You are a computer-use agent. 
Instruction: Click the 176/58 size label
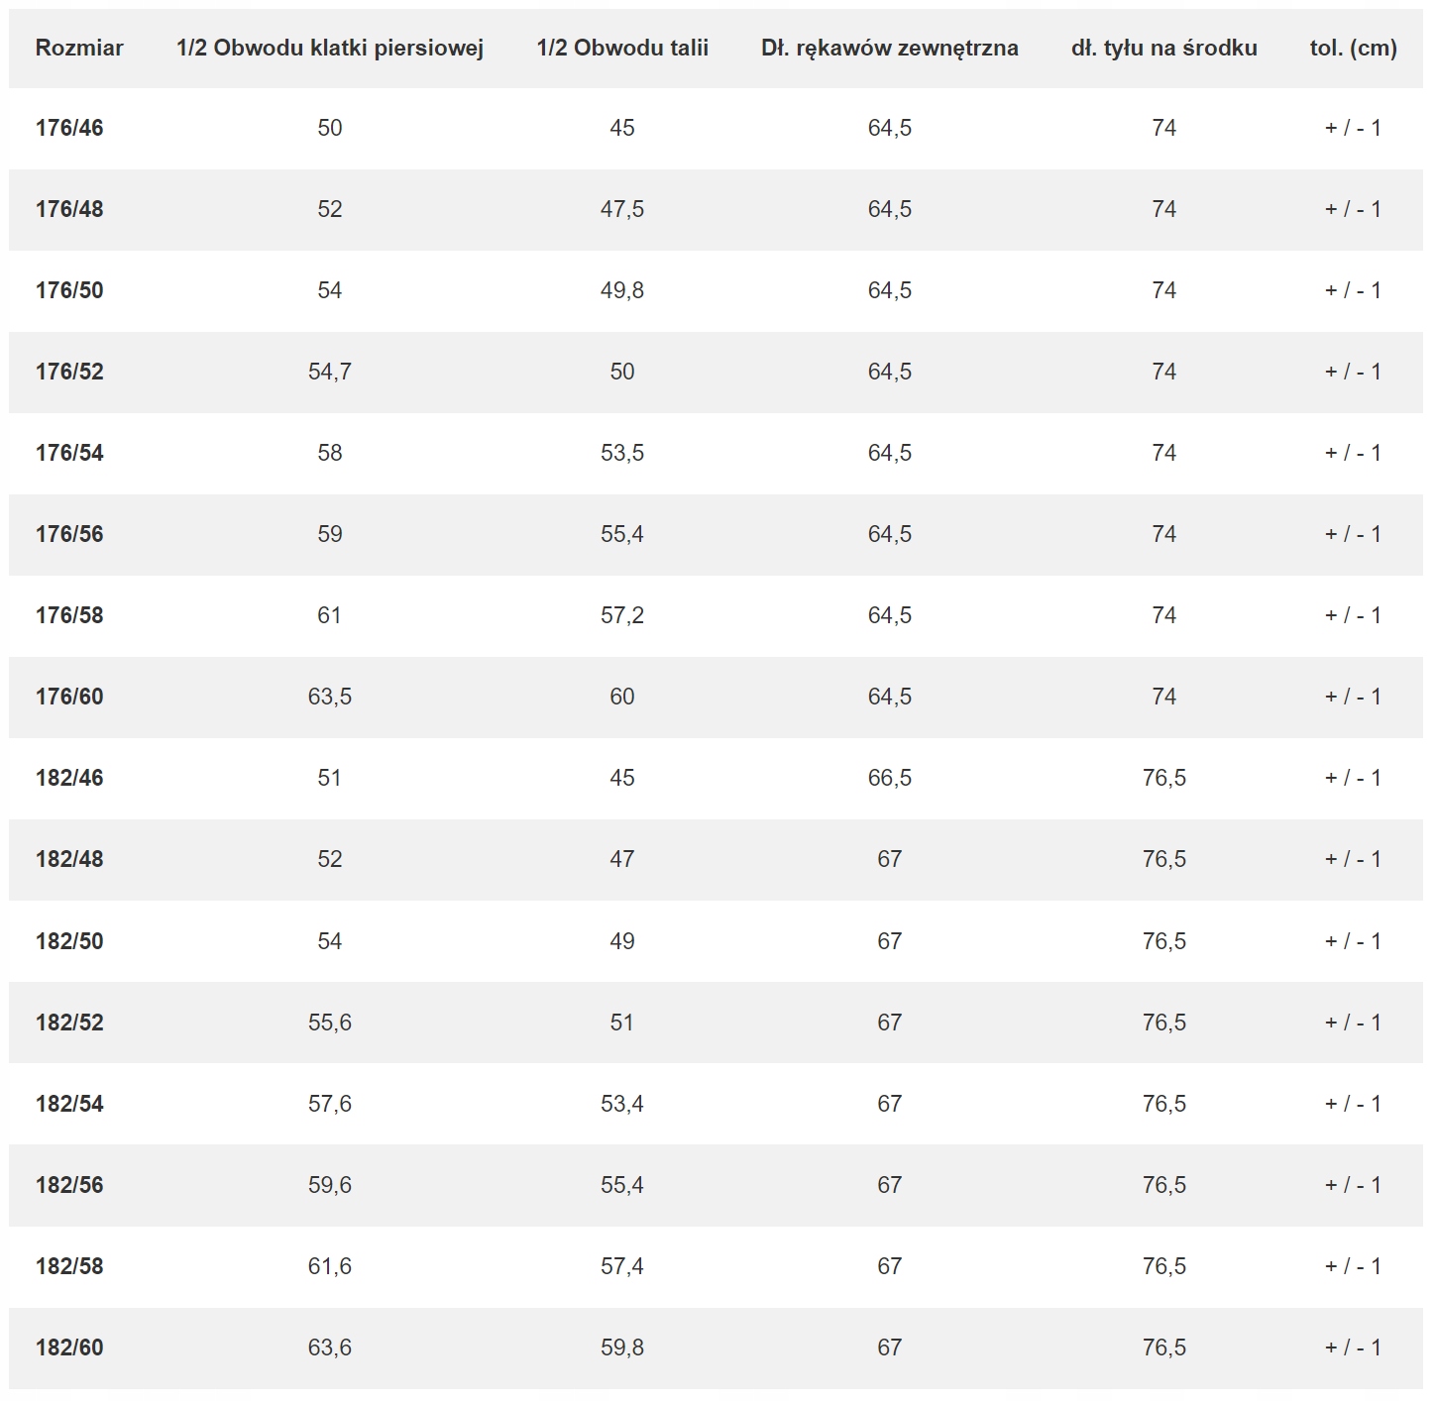point(69,615)
